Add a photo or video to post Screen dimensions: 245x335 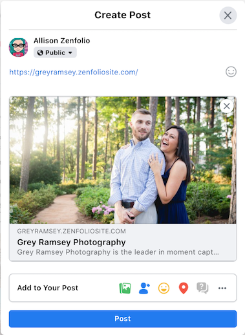pyautogui.click(x=125, y=288)
